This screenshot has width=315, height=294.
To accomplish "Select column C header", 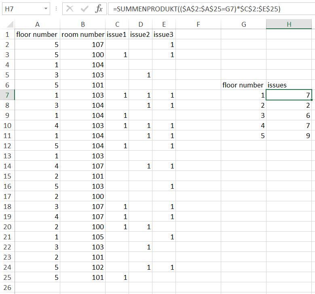I will (x=117, y=24).
